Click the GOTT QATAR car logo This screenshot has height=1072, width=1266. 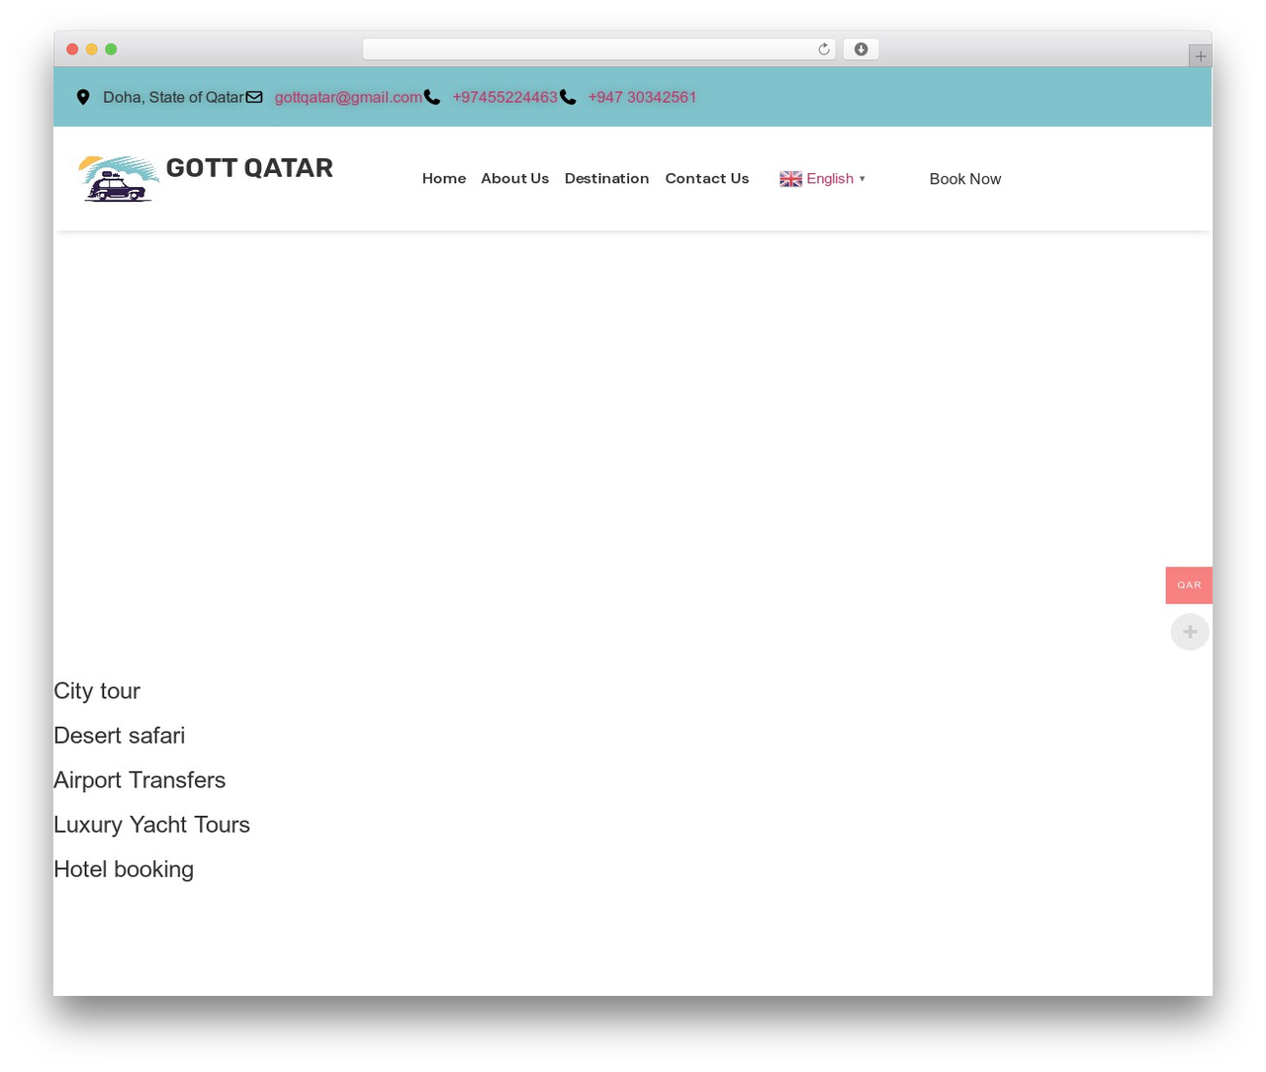(x=119, y=179)
